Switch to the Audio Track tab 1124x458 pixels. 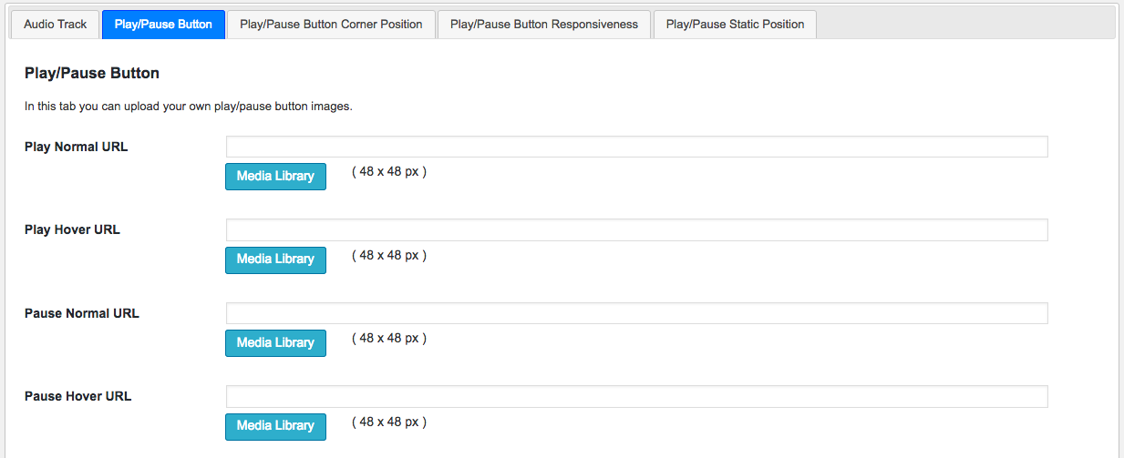(56, 25)
